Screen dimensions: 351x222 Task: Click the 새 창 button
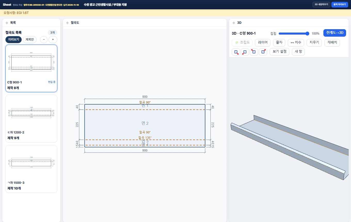(298, 52)
